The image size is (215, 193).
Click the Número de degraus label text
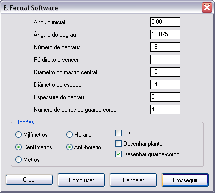tap(57, 47)
